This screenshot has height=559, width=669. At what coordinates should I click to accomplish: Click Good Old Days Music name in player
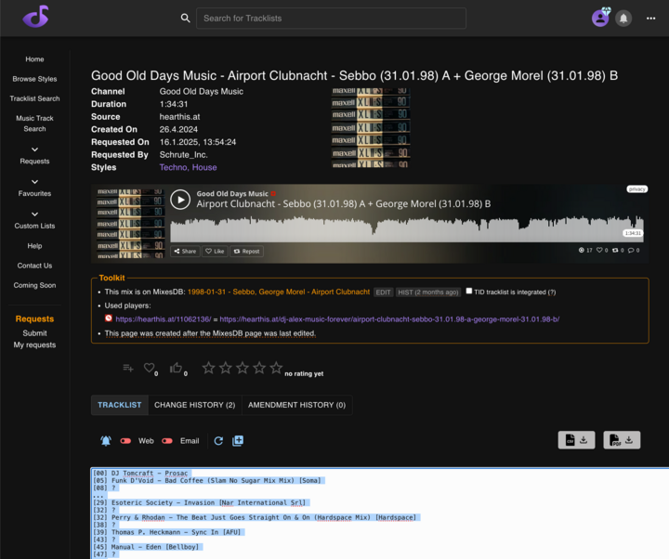(232, 193)
